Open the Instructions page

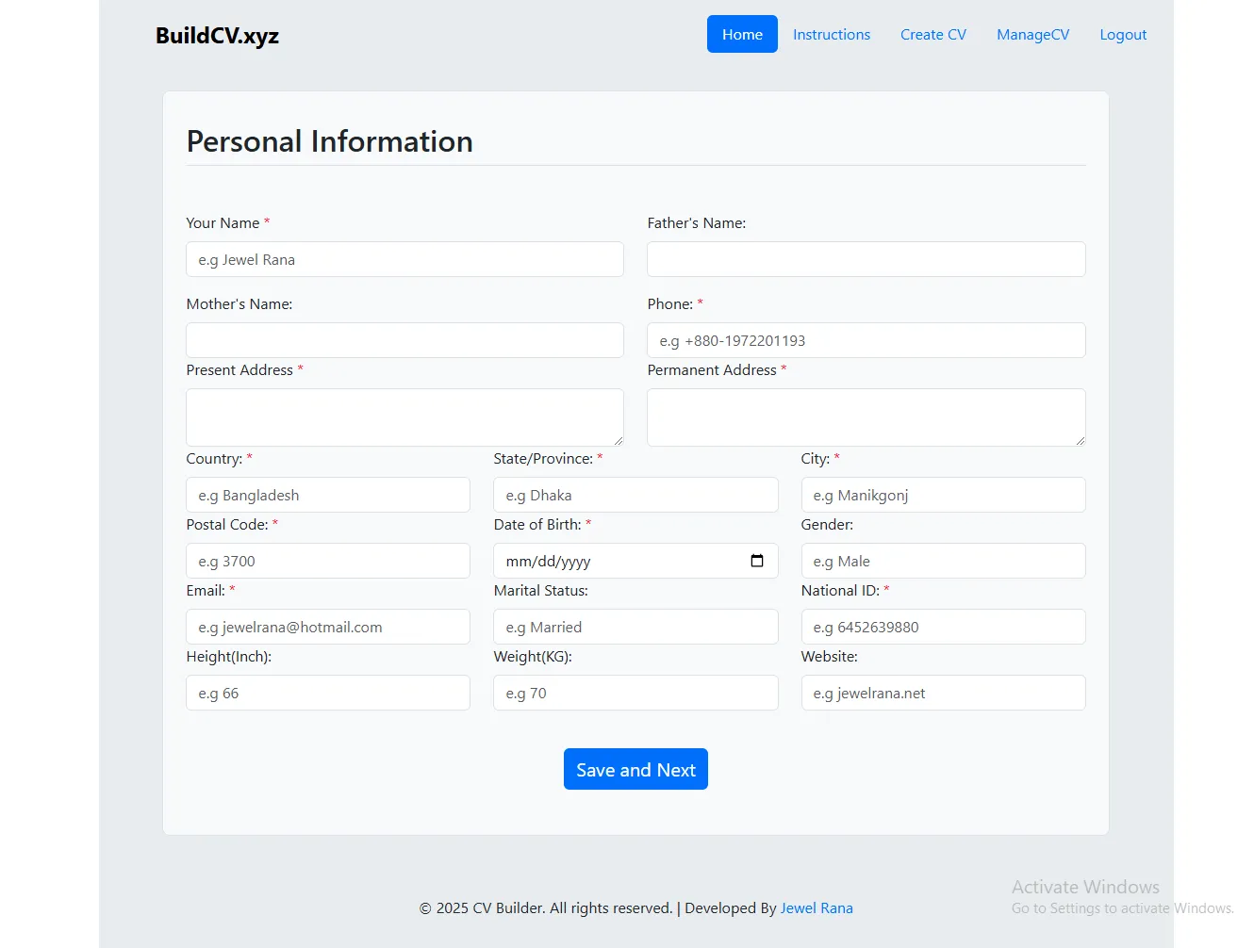coord(831,34)
